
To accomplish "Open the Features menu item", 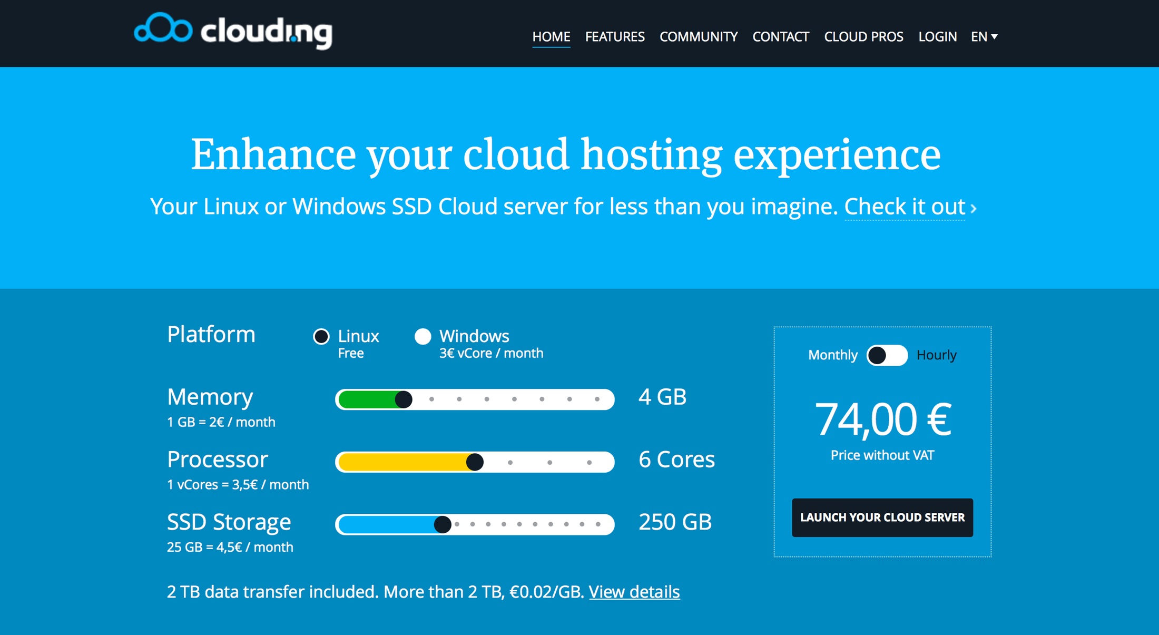I will pos(615,36).
